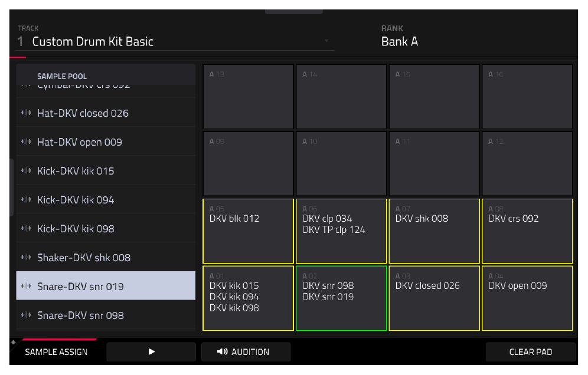Select pad A05 DKV blk 012
Image resolution: width=588 pixels, height=375 pixels.
point(249,231)
